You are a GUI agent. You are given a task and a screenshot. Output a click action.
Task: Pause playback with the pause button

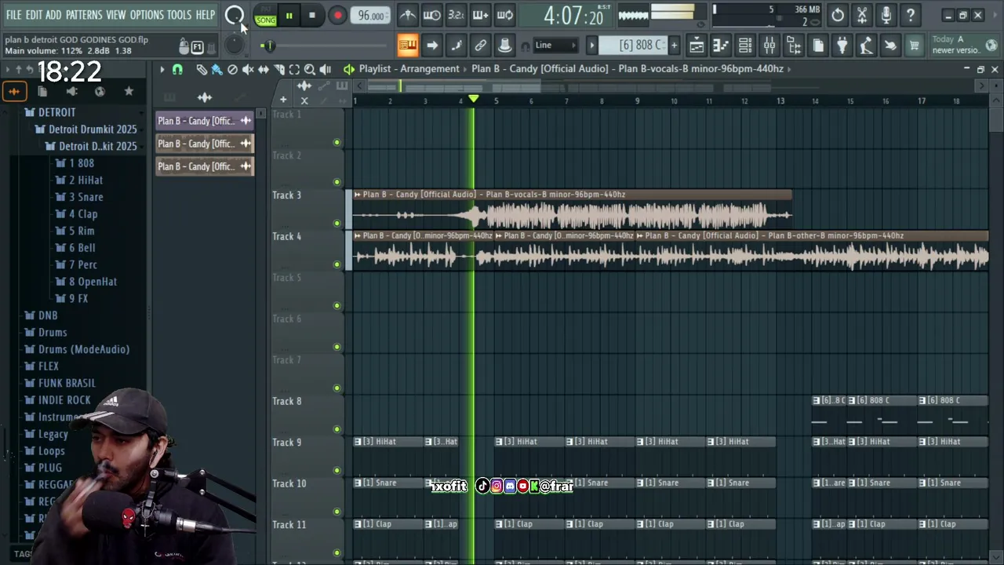(x=289, y=16)
